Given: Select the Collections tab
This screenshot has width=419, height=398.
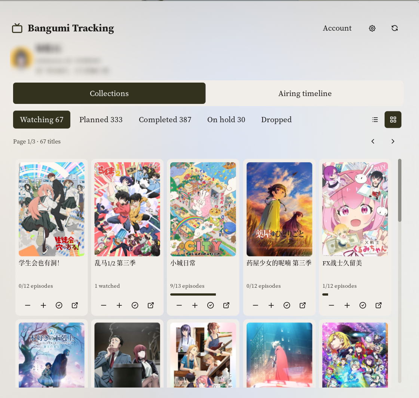Looking at the screenshot, I should point(109,93).
